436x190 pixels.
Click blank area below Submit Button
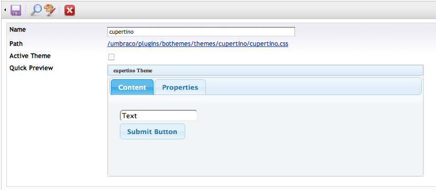coord(266,157)
